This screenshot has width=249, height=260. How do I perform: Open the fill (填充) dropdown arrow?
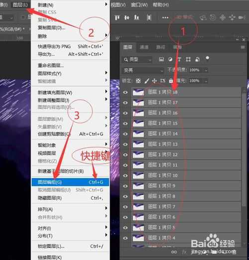(206, 81)
